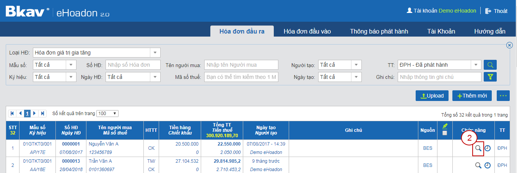Click the Ghi chú column header
Viewport: 517px width, 173px height.
click(x=353, y=130)
